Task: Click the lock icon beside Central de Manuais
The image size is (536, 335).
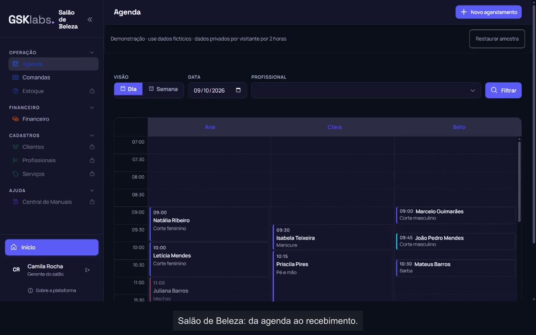Action: (92, 202)
